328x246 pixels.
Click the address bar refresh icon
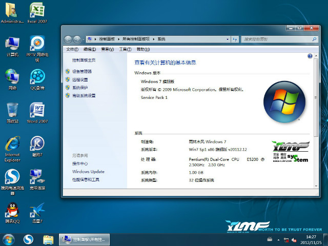(x=235, y=39)
